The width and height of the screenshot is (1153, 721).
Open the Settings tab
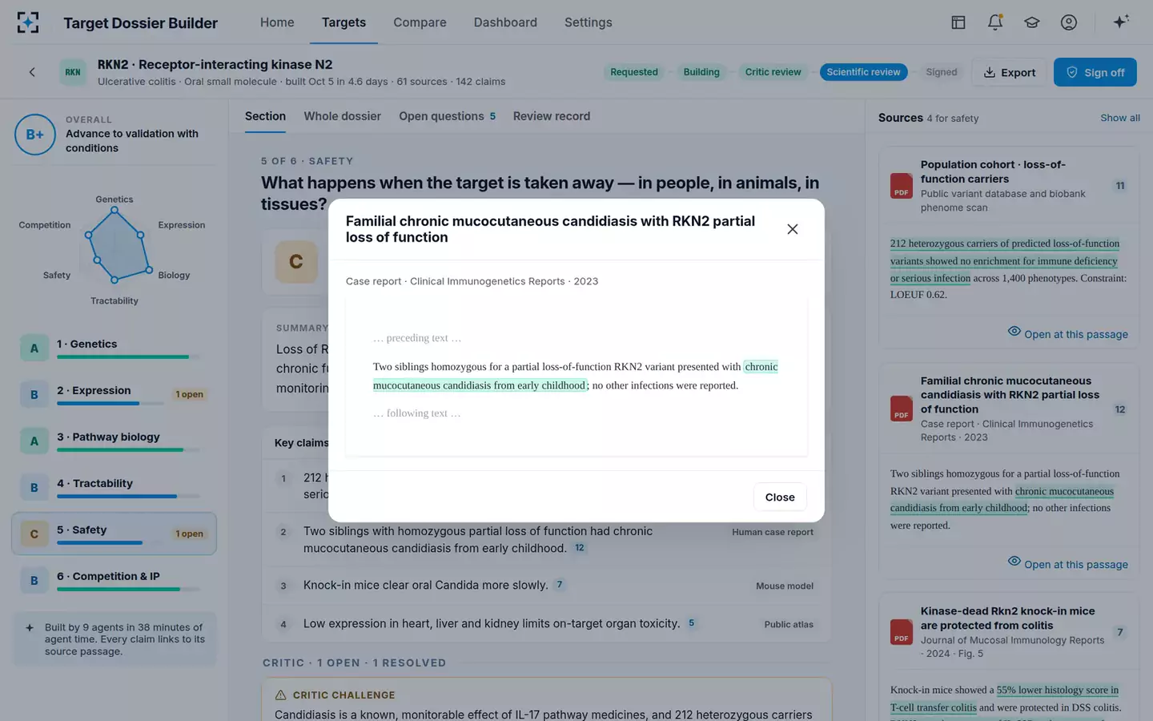(589, 22)
